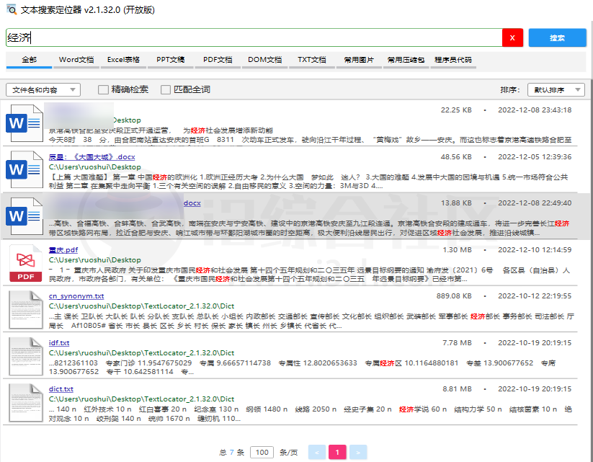The height and width of the screenshot is (462, 593).
Task: Click path C:\Users\ruoshui\Desktop under 《大国大城》.docx
Action: pos(94,167)
